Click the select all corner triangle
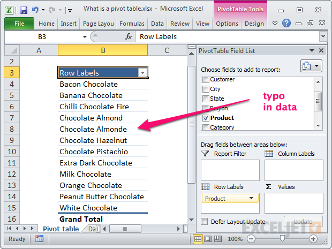This screenshot has width=332, height=249. 12,50
